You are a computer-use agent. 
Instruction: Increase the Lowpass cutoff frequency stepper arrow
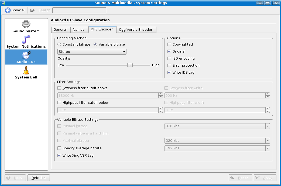(161, 94)
